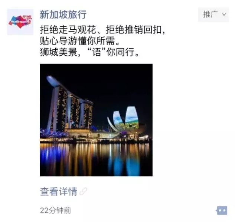Click the chain link icon beside 查看详情
Screen dimensions: 235x222
(x=83, y=192)
